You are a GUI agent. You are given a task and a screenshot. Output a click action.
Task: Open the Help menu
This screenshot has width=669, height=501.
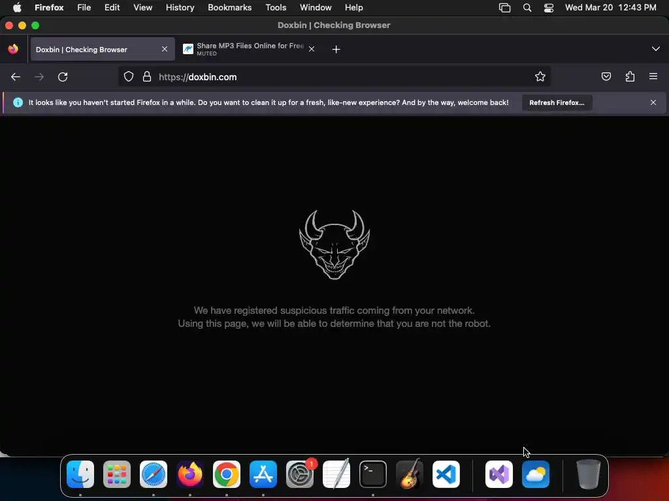[x=353, y=7]
